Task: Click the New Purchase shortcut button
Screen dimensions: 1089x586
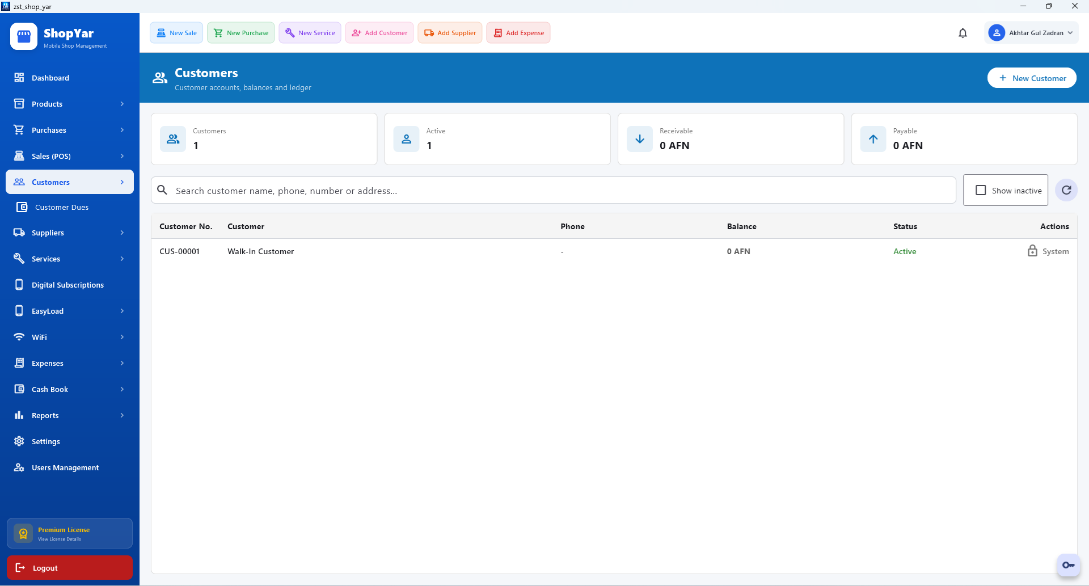Action: [241, 33]
